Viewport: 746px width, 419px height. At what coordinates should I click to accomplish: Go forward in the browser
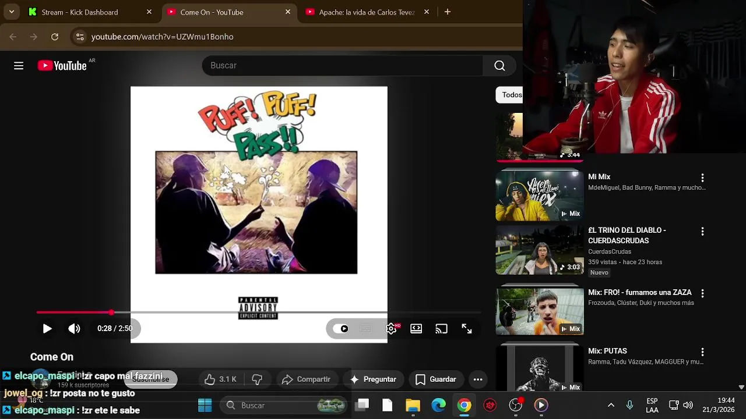pos(34,37)
